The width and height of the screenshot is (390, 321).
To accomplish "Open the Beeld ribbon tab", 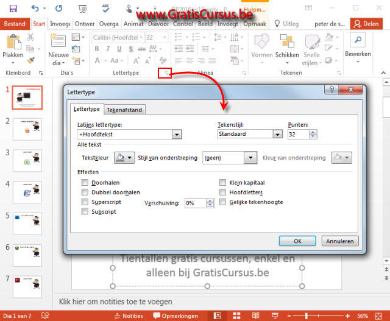I will point(205,24).
